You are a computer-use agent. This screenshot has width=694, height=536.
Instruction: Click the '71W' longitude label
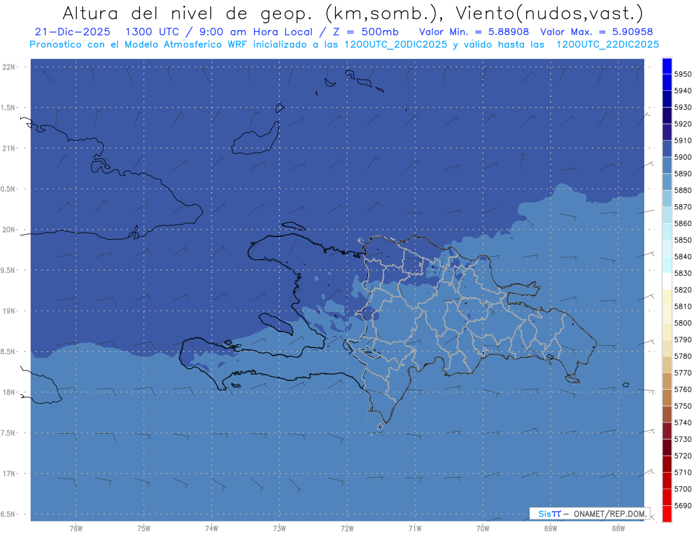pos(415,528)
